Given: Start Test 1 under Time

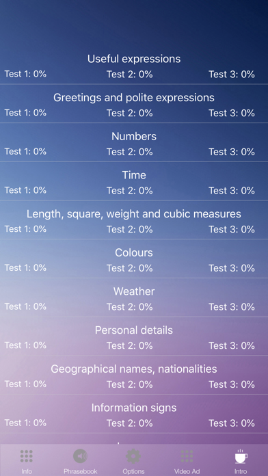Looking at the screenshot, I should pyautogui.click(x=25, y=190).
